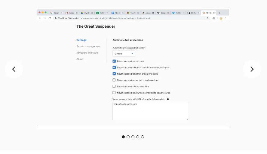The image size is (267, 154).
Task: Advance to the next carousel slide
Action: coord(252,69)
